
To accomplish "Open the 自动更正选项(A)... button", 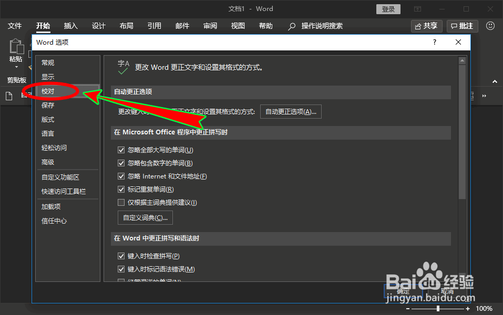I will pos(291,111).
